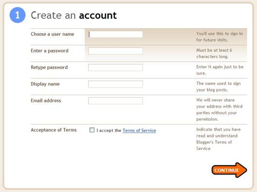The height and width of the screenshot is (192, 257).
Task: Click the blue step 1 circle icon
Action: (x=18, y=15)
